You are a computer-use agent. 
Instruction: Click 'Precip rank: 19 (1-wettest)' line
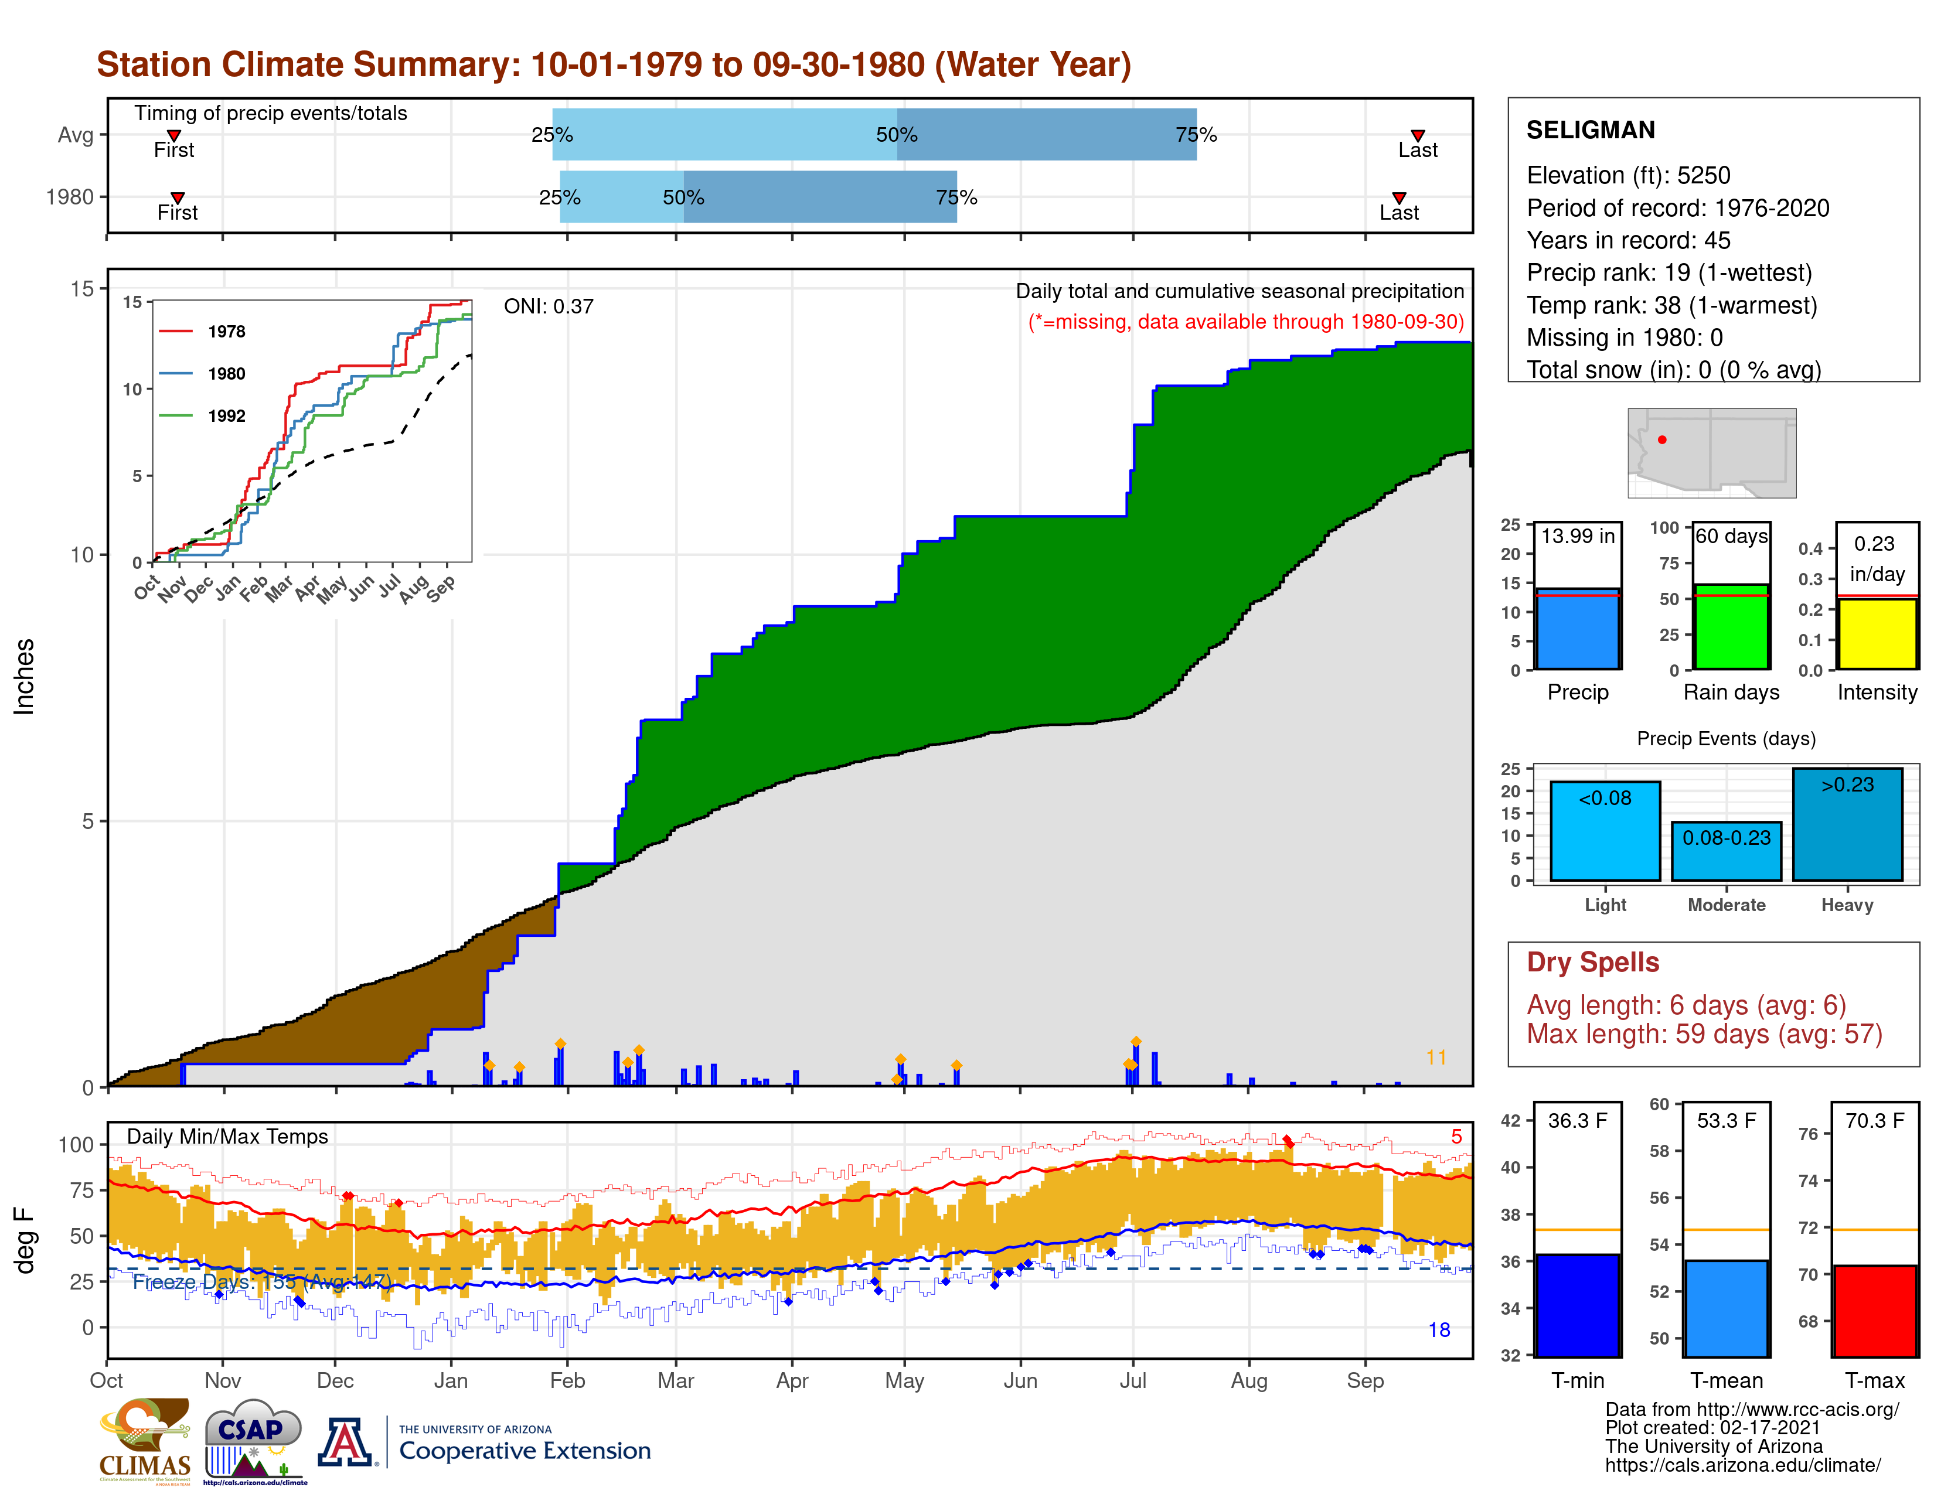[x=1669, y=272]
